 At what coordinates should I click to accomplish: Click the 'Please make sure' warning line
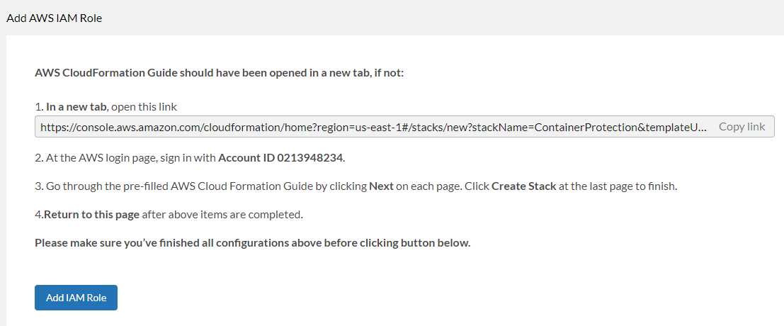[252, 242]
